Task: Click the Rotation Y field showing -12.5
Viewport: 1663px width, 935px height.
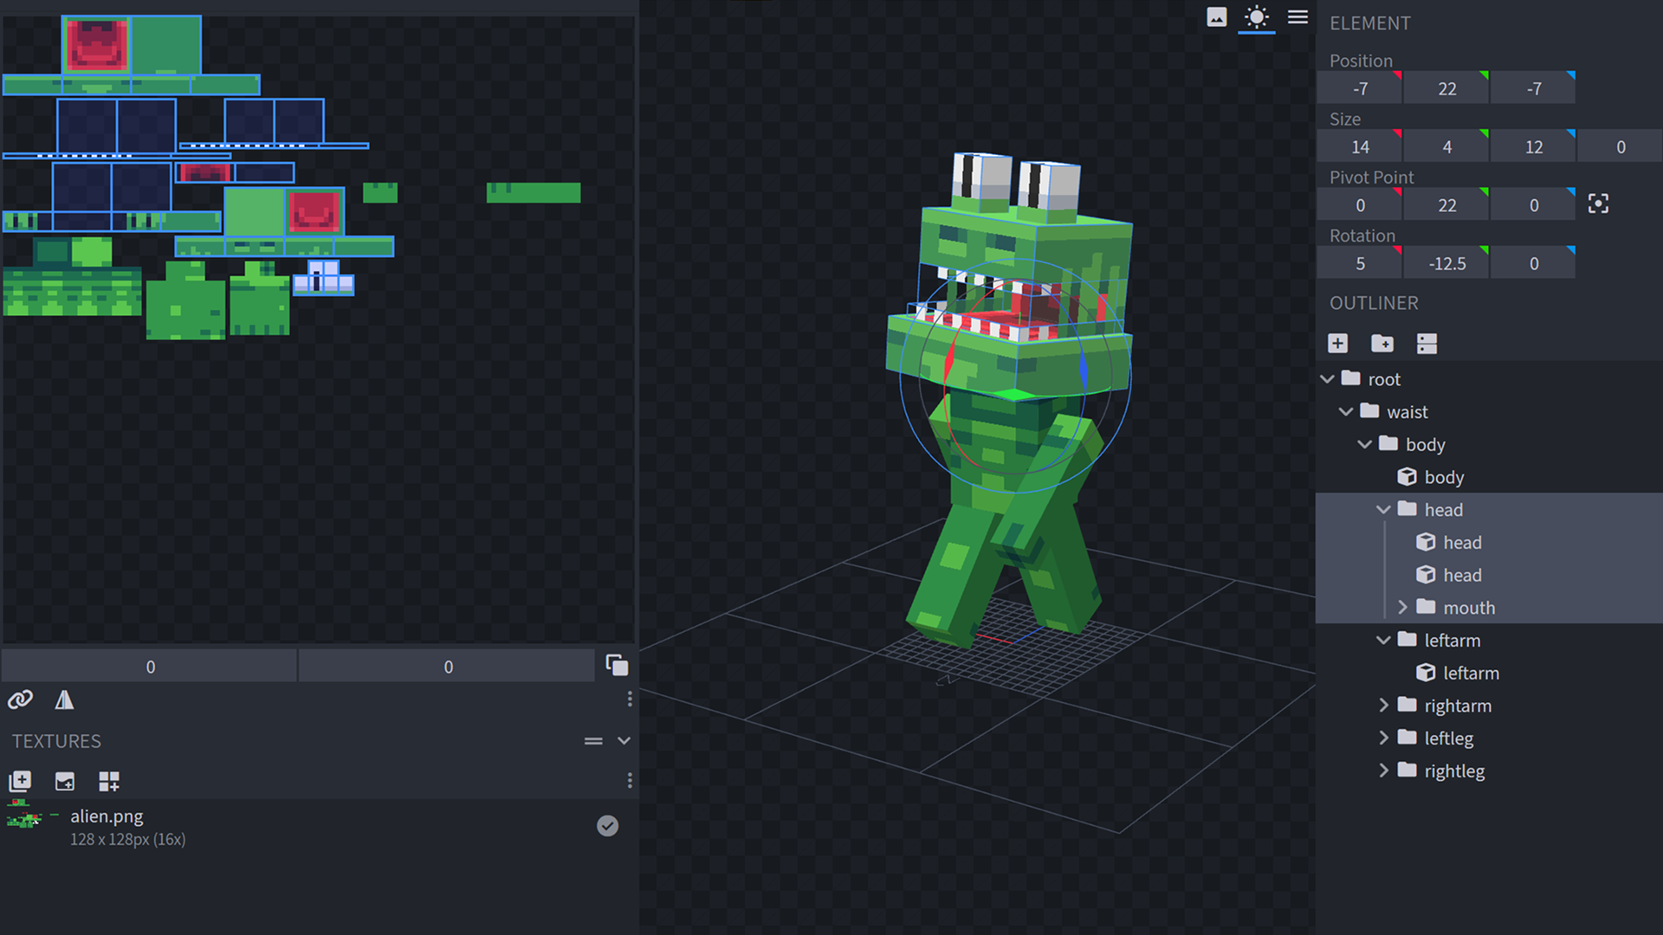Action: [x=1446, y=263]
